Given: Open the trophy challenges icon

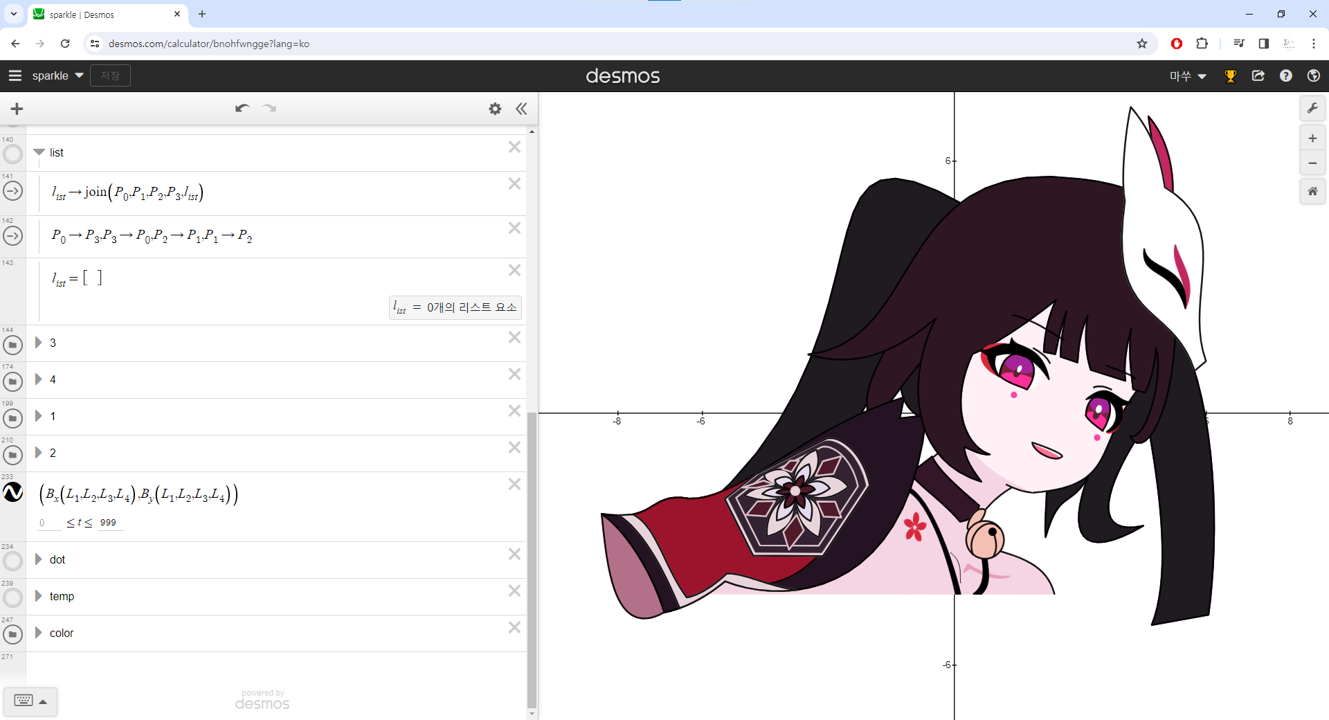Looking at the screenshot, I should (x=1230, y=76).
